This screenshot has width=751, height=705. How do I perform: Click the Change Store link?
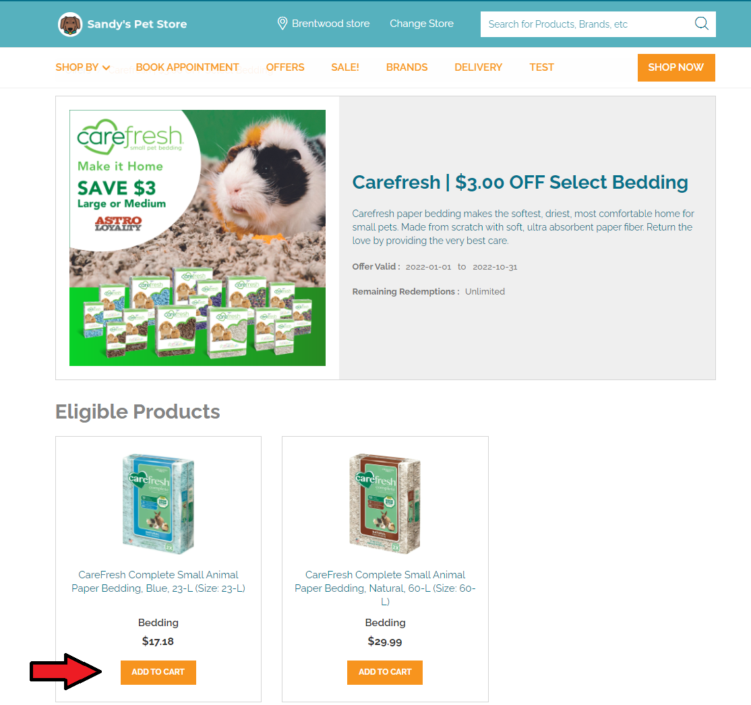(421, 24)
